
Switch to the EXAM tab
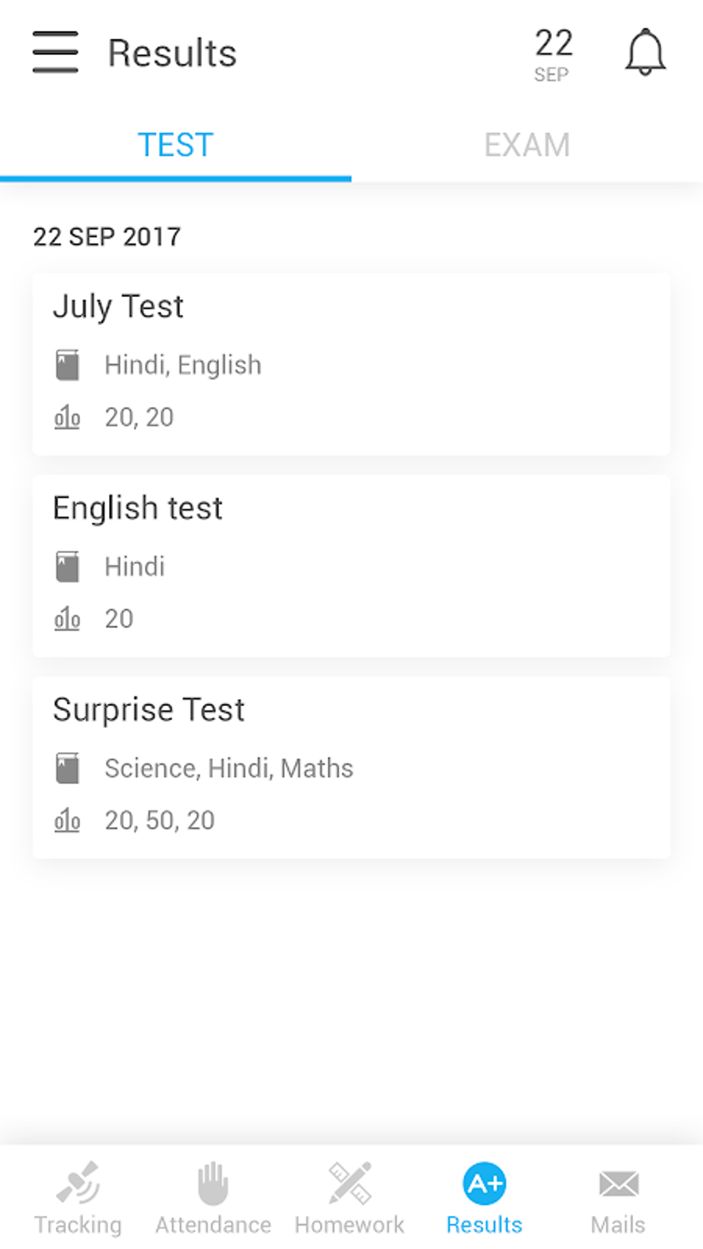tap(527, 145)
